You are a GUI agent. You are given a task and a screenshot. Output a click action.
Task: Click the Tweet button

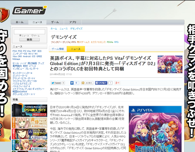tap(56, 83)
